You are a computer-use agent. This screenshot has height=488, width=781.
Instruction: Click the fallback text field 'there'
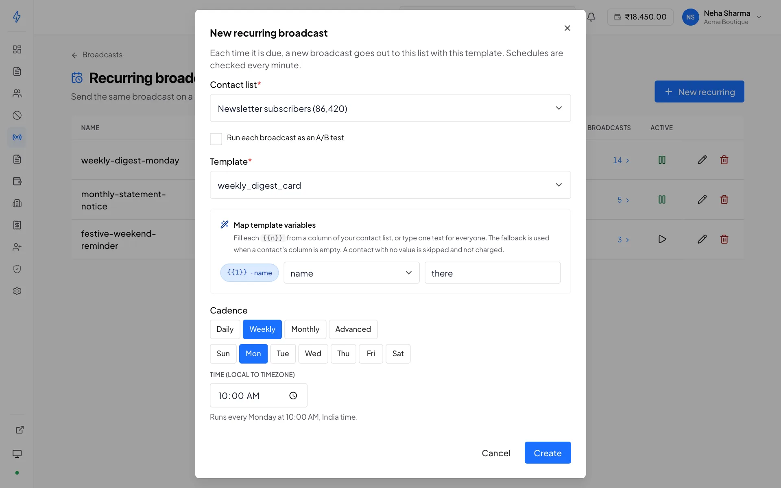[493, 273]
